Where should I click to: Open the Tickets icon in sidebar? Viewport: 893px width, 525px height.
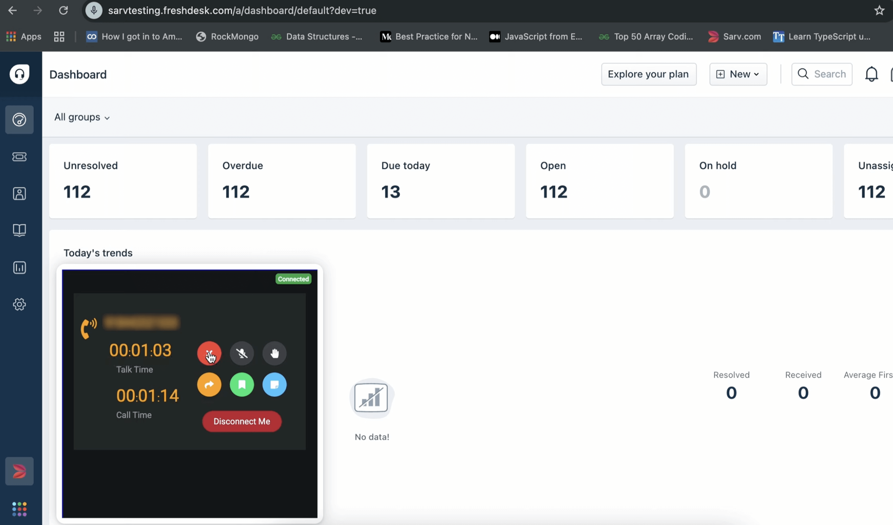pyautogui.click(x=19, y=157)
